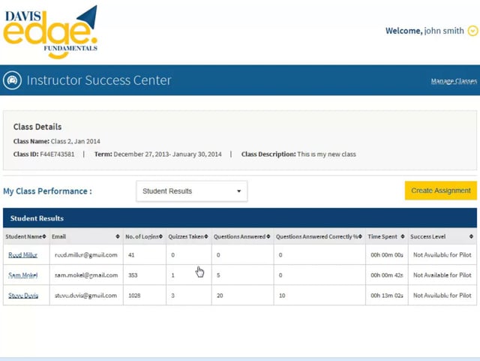The image size is (480, 361).
Task: Open student Sam Mokel's results
Action: (x=23, y=275)
